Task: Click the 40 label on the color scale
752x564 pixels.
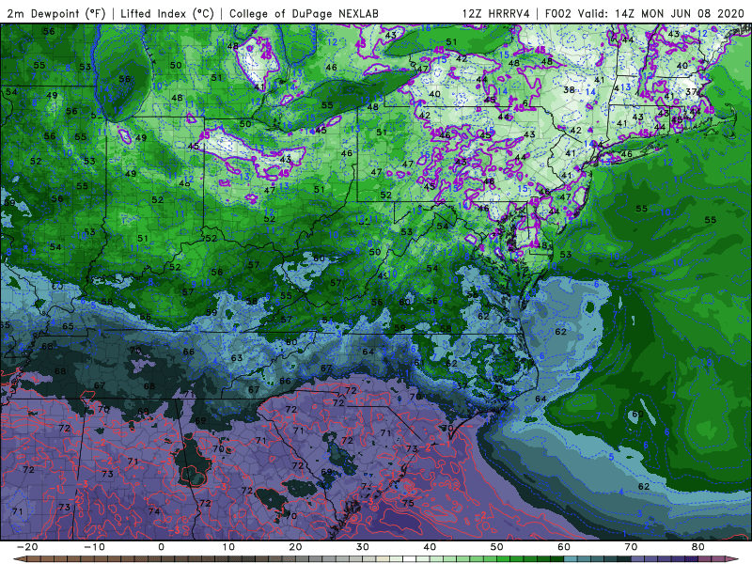Action: 430,547
